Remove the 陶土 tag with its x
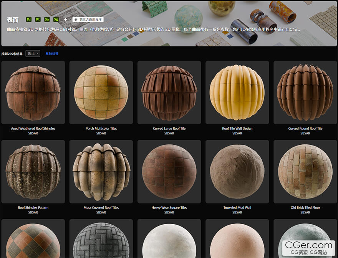This screenshot has height=258, width=338. coord(37,54)
